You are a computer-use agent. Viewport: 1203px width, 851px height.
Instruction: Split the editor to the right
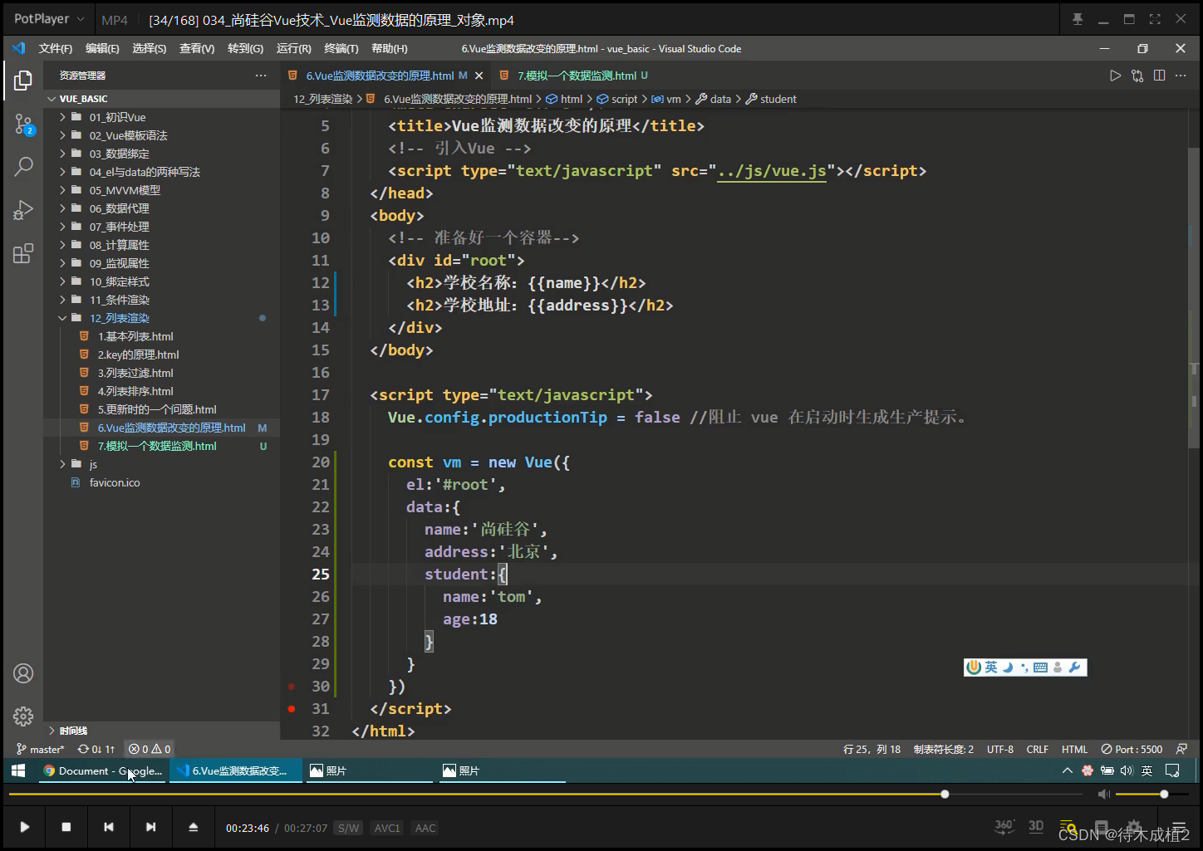tap(1159, 76)
